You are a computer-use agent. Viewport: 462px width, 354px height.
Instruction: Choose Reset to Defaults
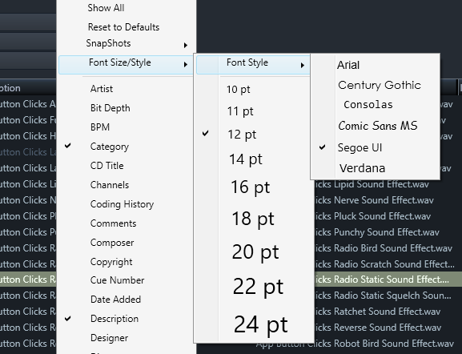pyautogui.click(x=123, y=27)
